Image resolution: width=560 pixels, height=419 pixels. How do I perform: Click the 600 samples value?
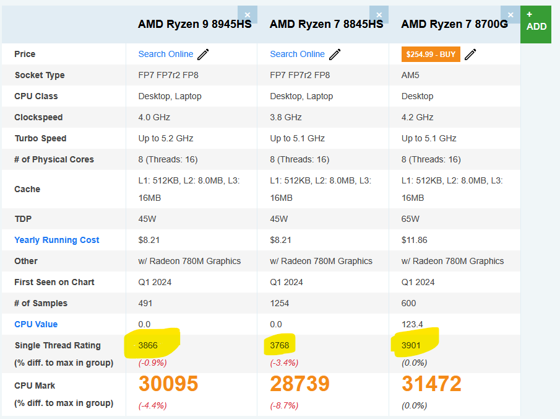pos(408,304)
